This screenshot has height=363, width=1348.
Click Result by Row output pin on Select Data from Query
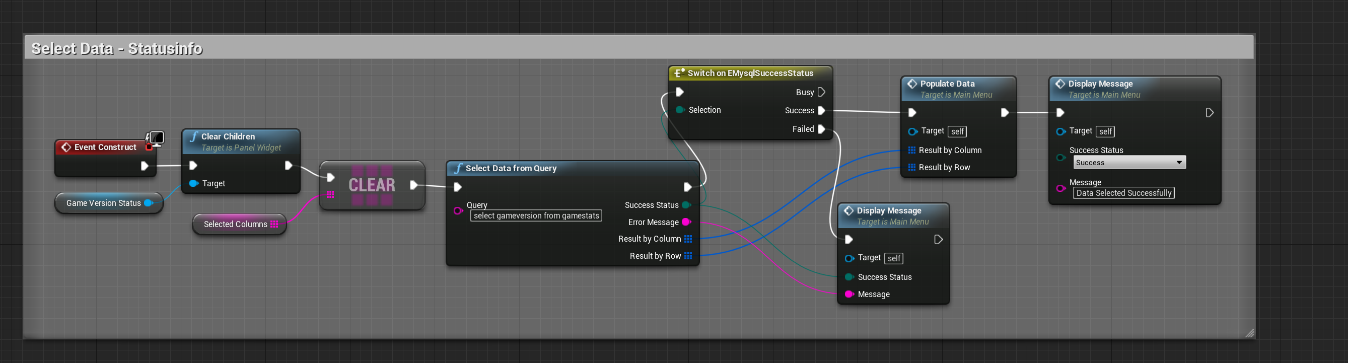pyautogui.click(x=688, y=256)
